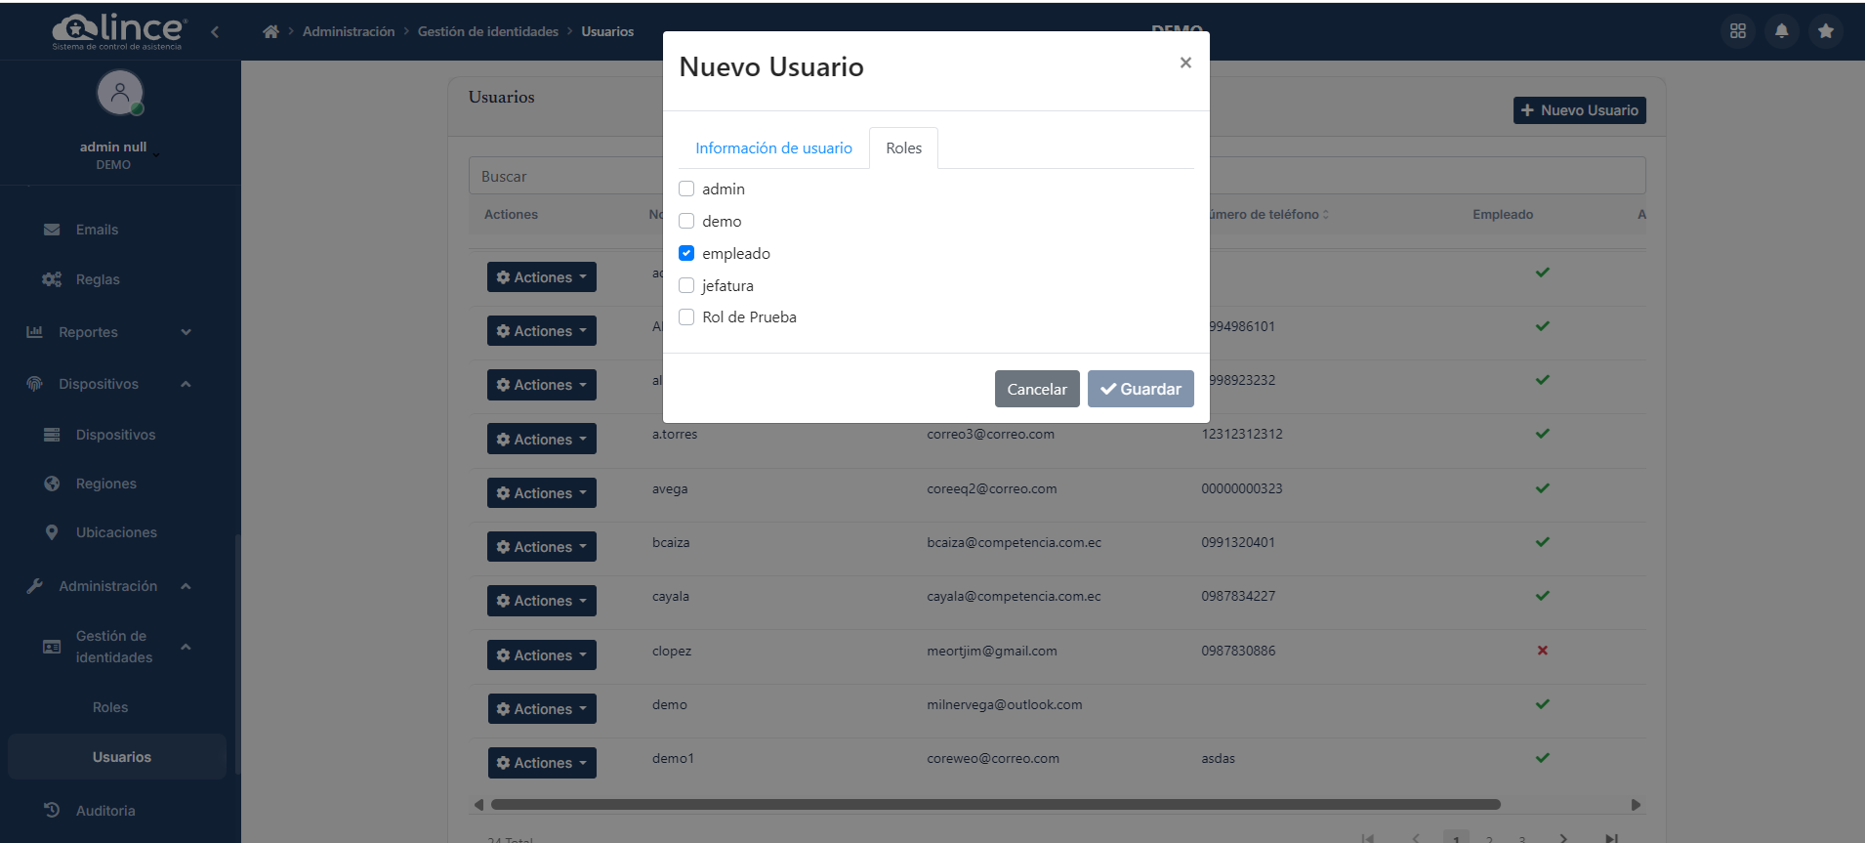Viewport: 1865px width, 843px height.
Task: Open Usuarios in sidebar menu
Action: (x=117, y=757)
